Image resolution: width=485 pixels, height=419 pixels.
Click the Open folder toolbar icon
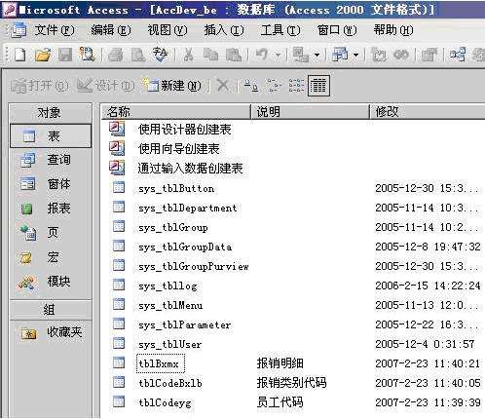43,55
